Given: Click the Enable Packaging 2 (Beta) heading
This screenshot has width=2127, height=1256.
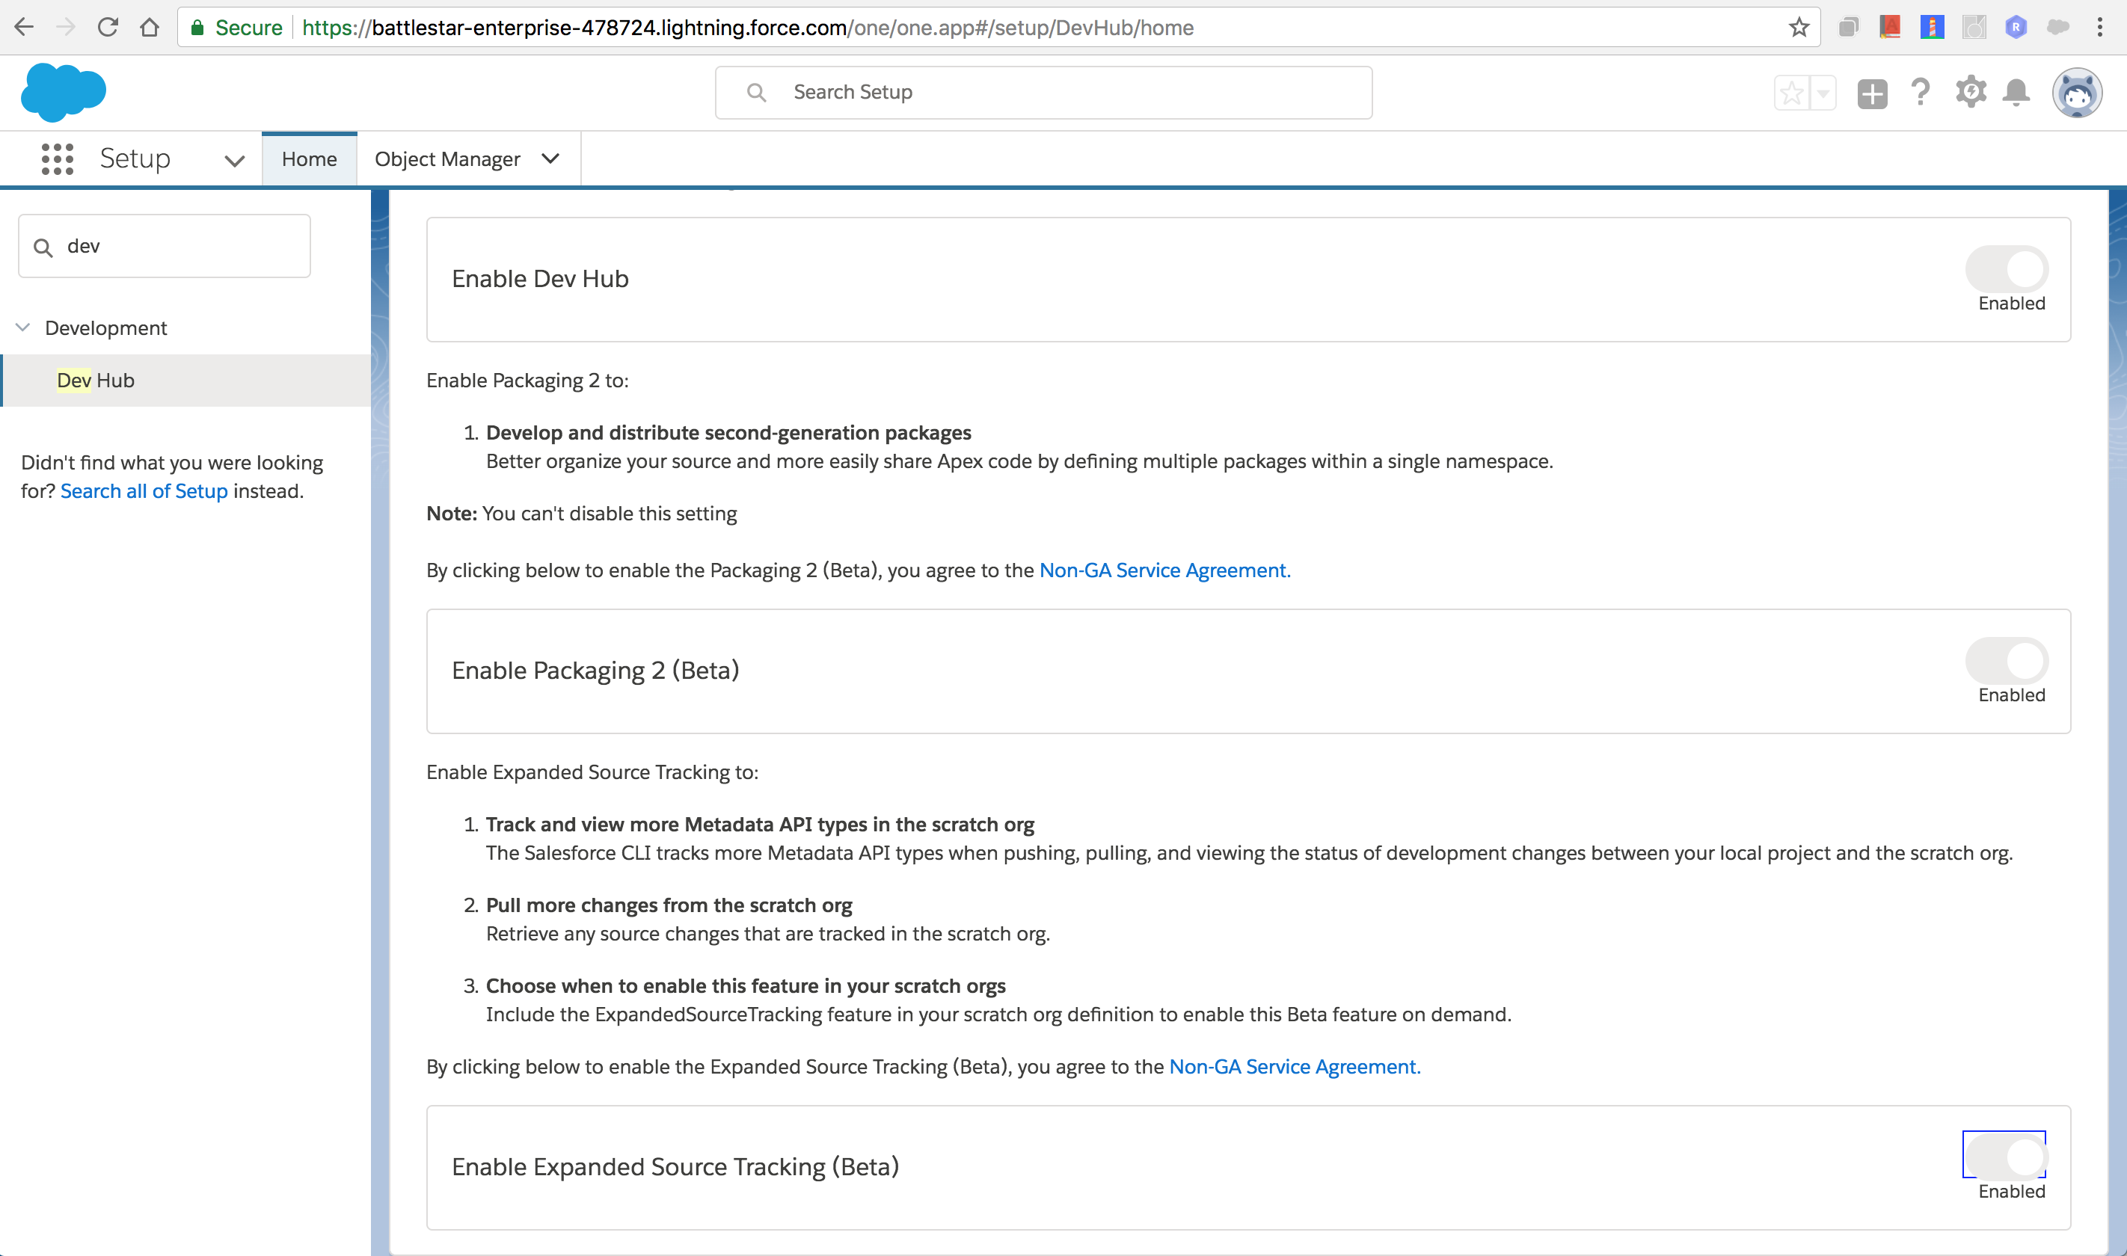Looking at the screenshot, I should [x=595, y=671].
